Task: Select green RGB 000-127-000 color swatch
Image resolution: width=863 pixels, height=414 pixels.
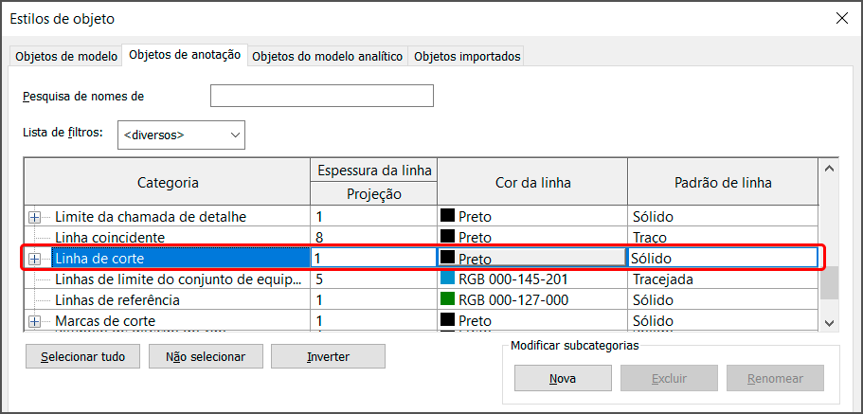Action: (448, 300)
